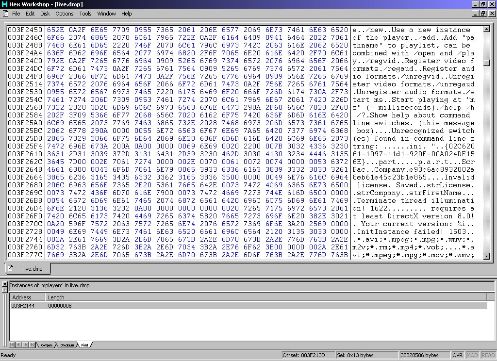Click offset address 003F2450
The width and height of the screenshot is (497, 361).
point(25,30)
